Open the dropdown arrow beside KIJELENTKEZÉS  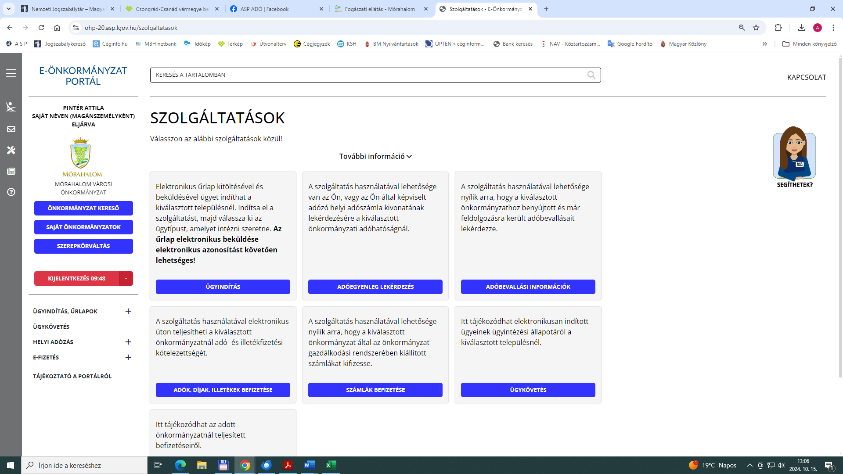point(126,278)
